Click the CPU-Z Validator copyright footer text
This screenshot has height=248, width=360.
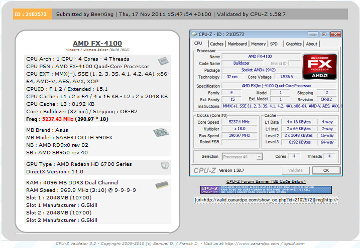pyautogui.click(x=180, y=243)
